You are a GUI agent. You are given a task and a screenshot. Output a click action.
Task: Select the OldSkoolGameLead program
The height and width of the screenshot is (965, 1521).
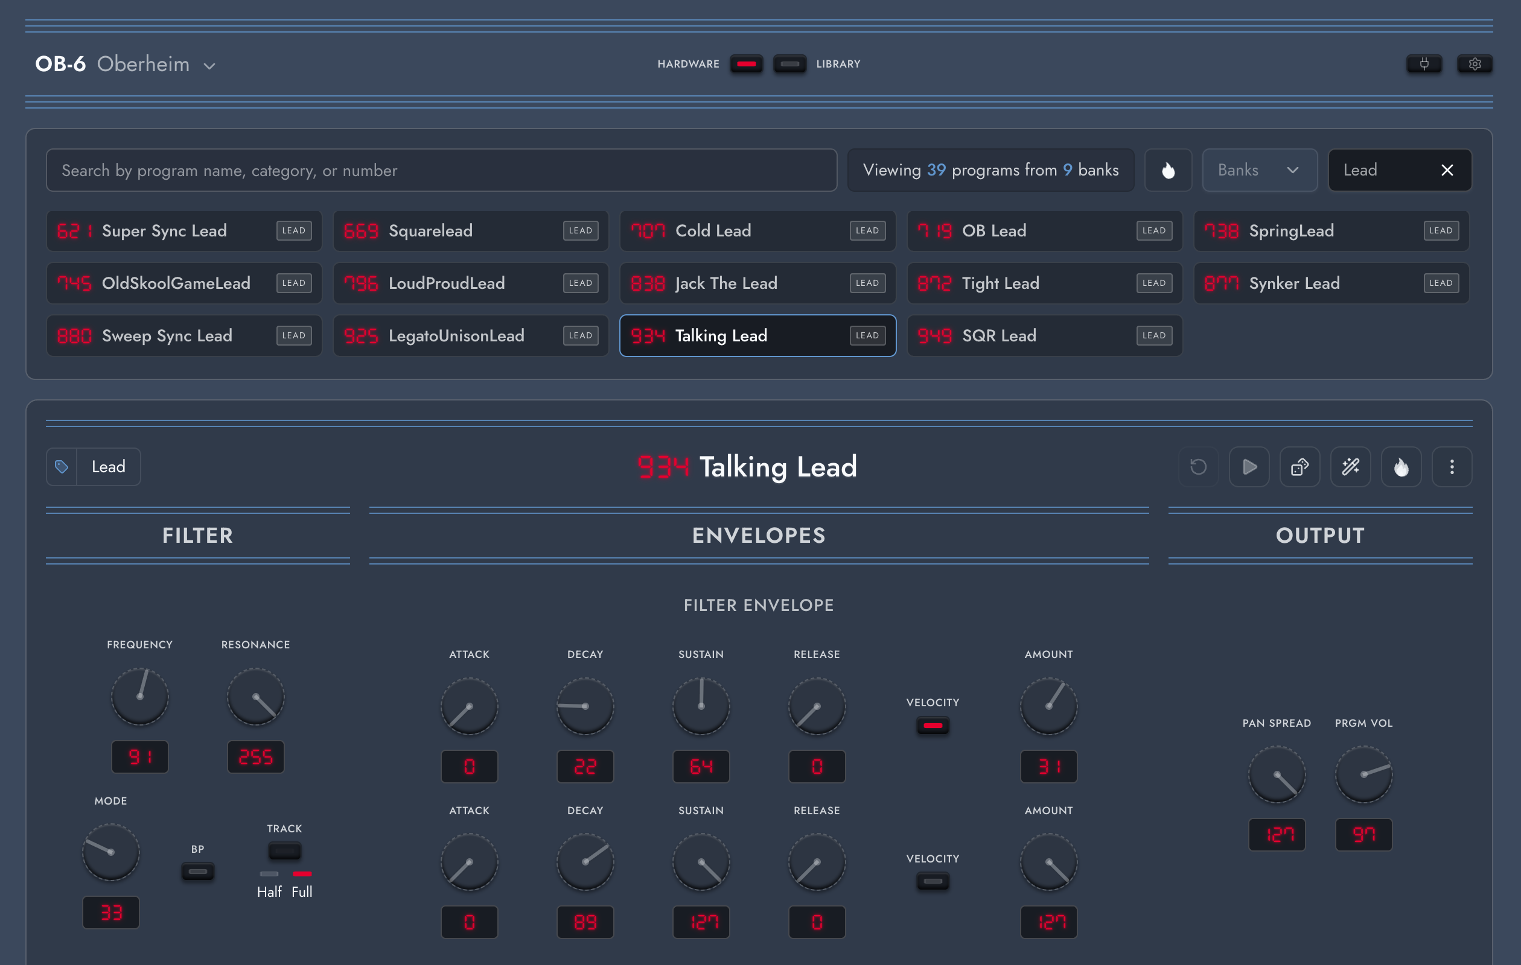184,283
